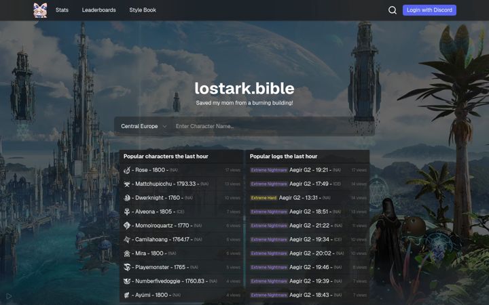
Task: Open Aegir G2 log with time 19:39
Action: (308, 281)
